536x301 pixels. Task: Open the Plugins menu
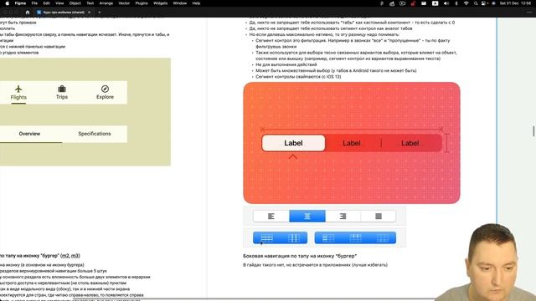tap(142, 3)
